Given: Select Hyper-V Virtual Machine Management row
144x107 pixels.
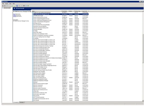Looking at the screenshot, I should [x=60, y=22].
